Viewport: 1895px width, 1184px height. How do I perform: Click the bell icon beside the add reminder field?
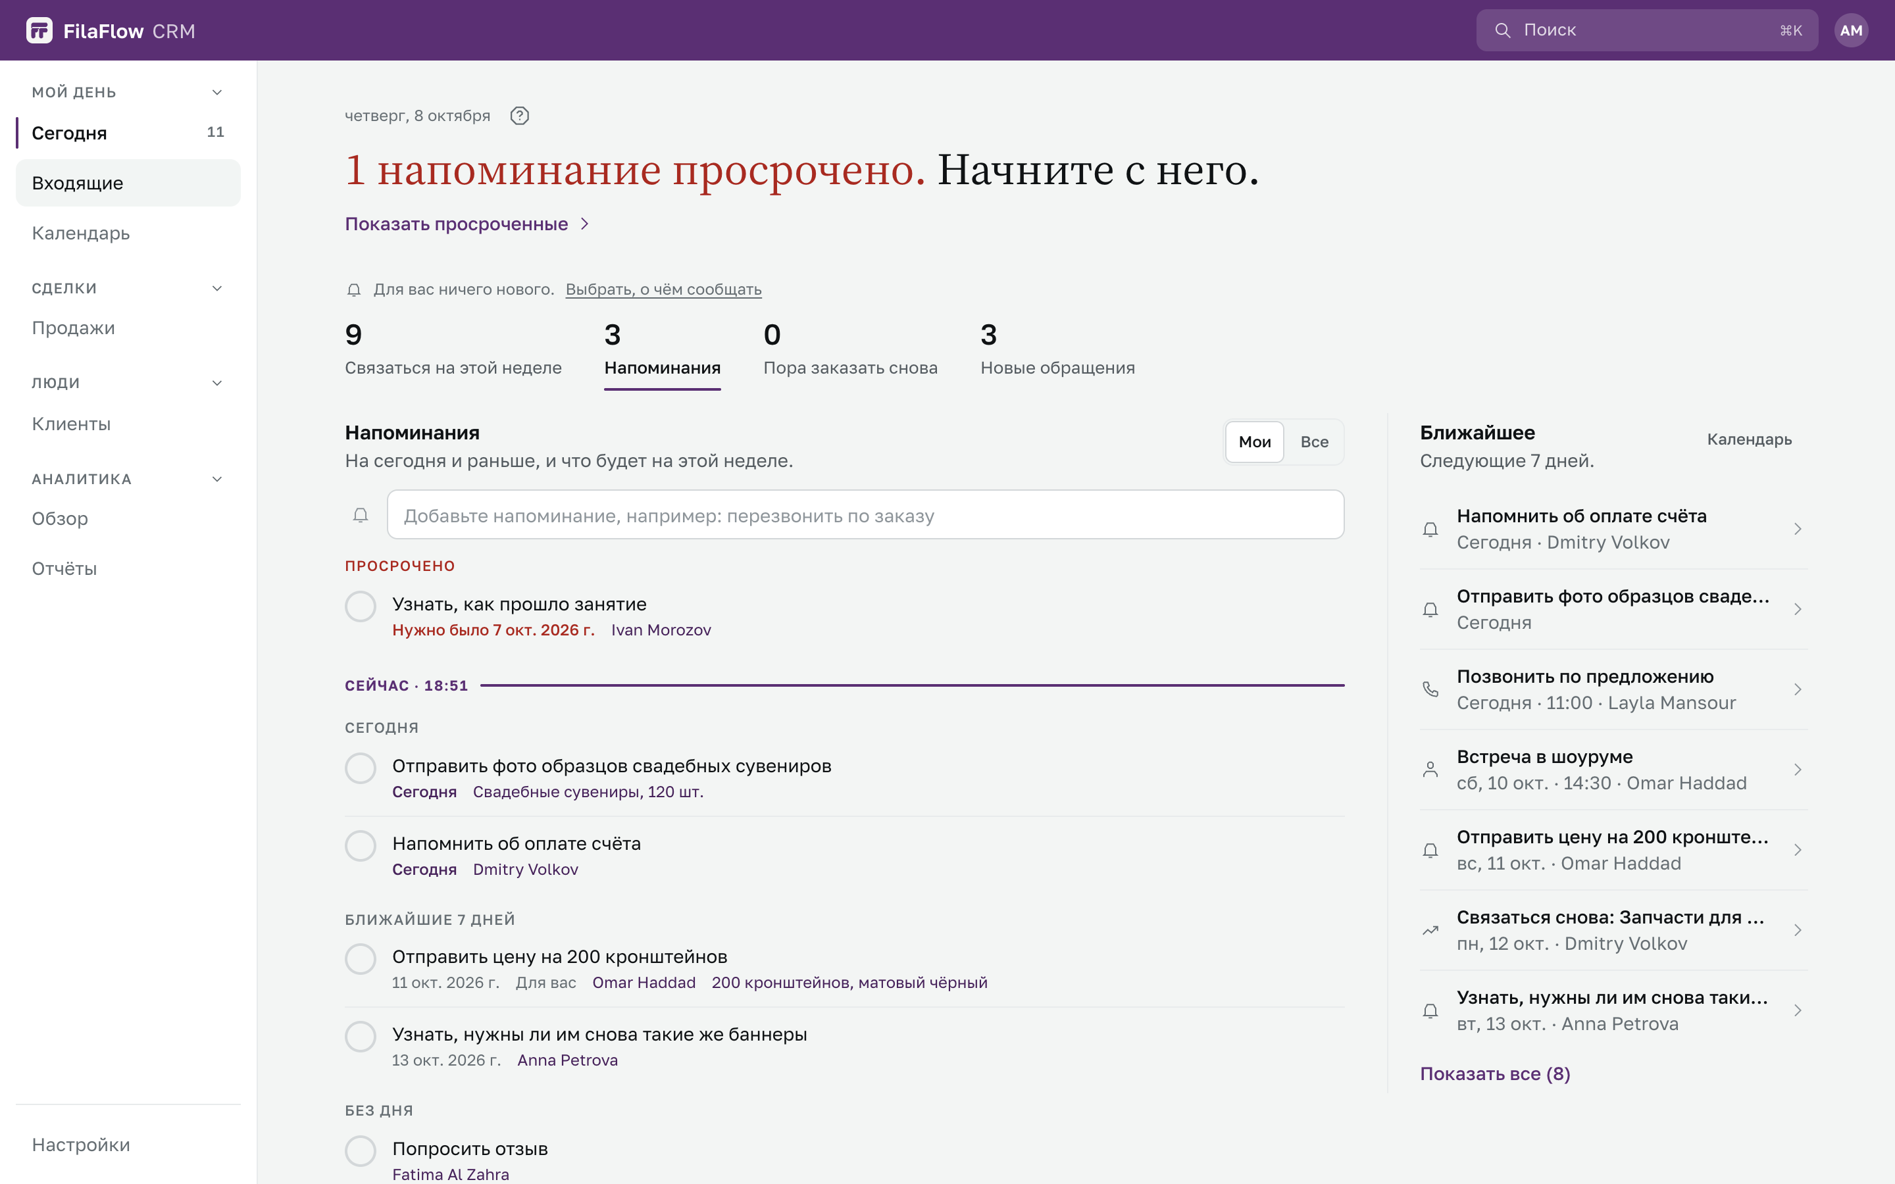click(x=360, y=515)
